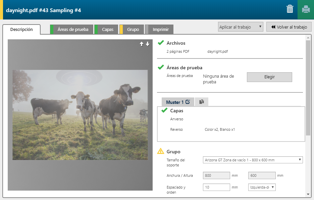Click the green printer icon

point(306,9)
